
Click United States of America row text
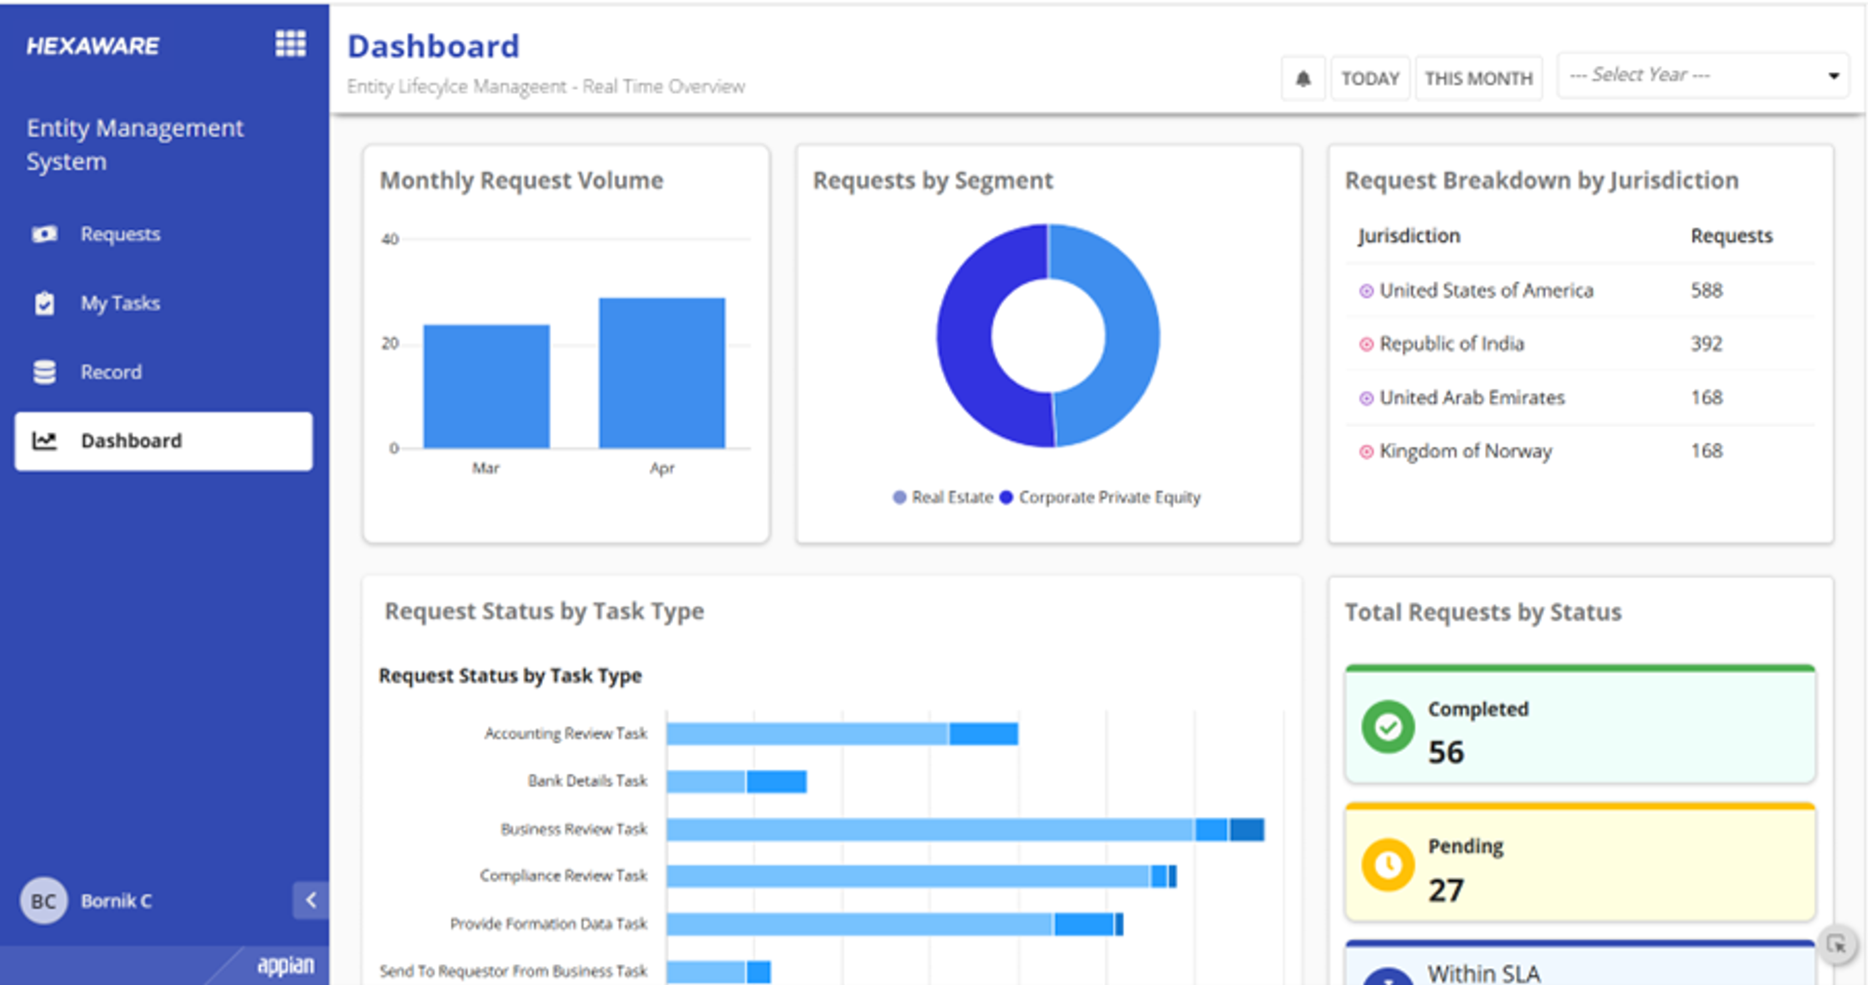[x=1487, y=291]
